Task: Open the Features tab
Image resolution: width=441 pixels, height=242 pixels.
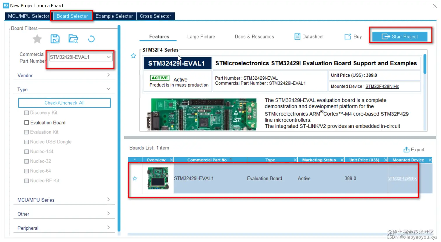Action: pyautogui.click(x=159, y=36)
